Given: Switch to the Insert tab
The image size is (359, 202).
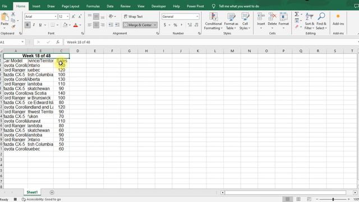Looking at the screenshot, I should [36, 6].
